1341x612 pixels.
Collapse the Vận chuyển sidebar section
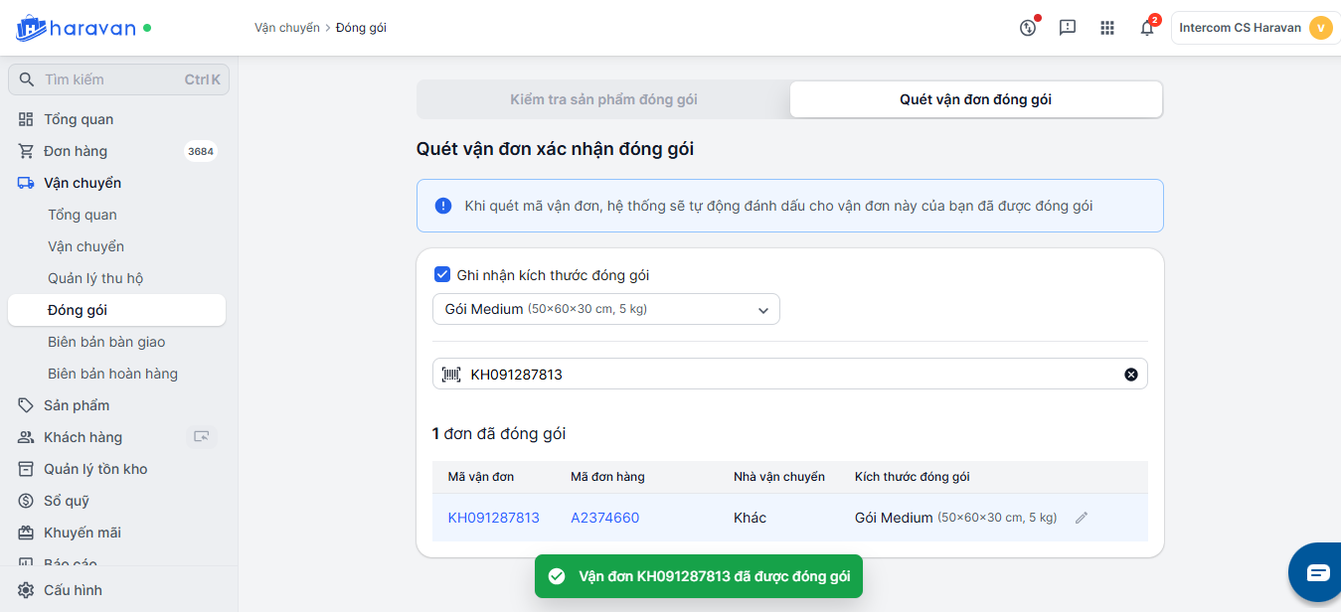(82, 183)
